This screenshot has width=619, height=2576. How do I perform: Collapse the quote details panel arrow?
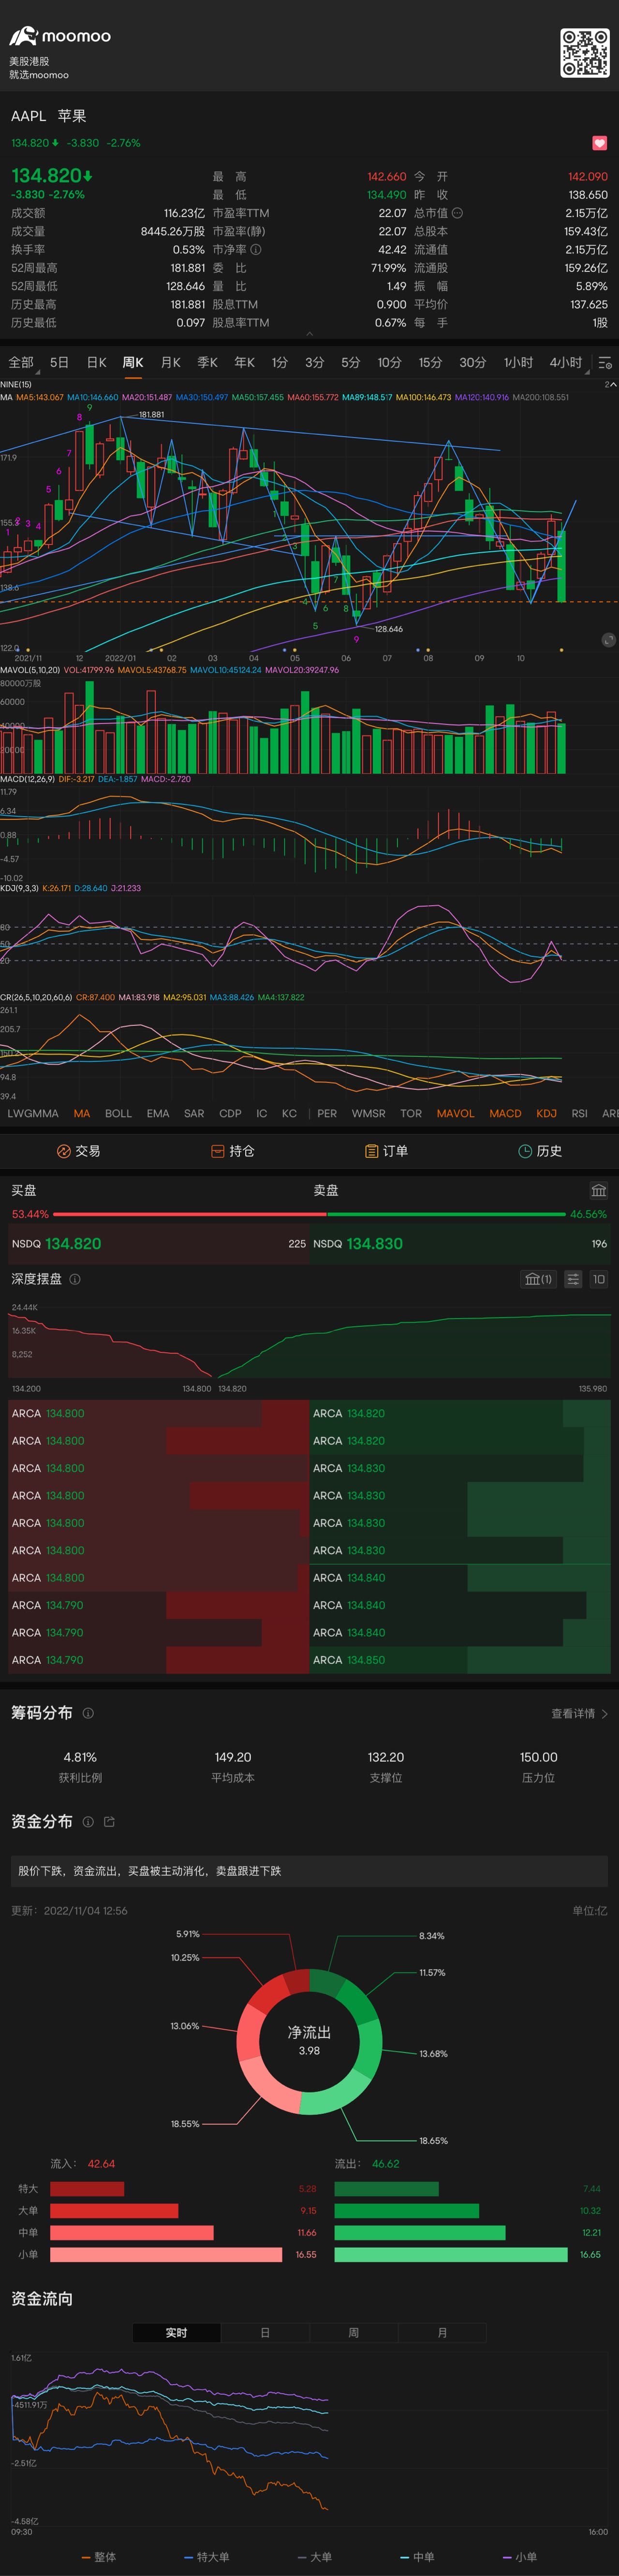tap(309, 334)
